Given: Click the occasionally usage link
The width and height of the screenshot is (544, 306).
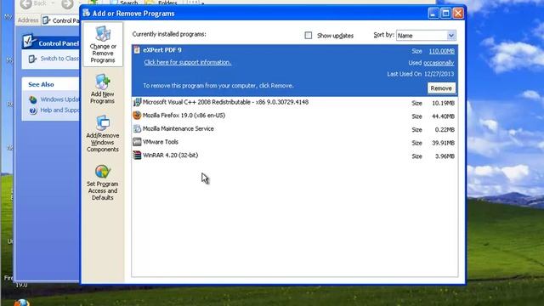Looking at the screenshot, I should click(439, 63).
